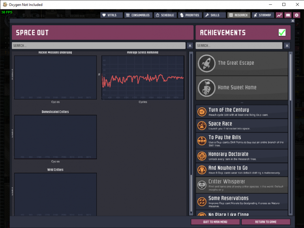The height and width of the screenshot is (228, 304).
Task: Click the colony report graph icon
Action: (279, 15)
